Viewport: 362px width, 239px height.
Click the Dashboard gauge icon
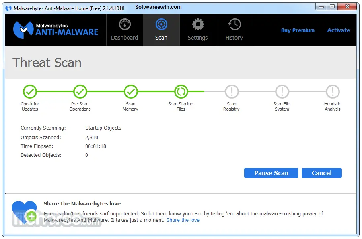click(x=125, y=24)
